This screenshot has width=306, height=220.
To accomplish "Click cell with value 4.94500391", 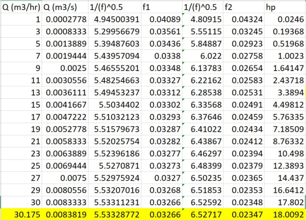I will [x=115, y=19].
